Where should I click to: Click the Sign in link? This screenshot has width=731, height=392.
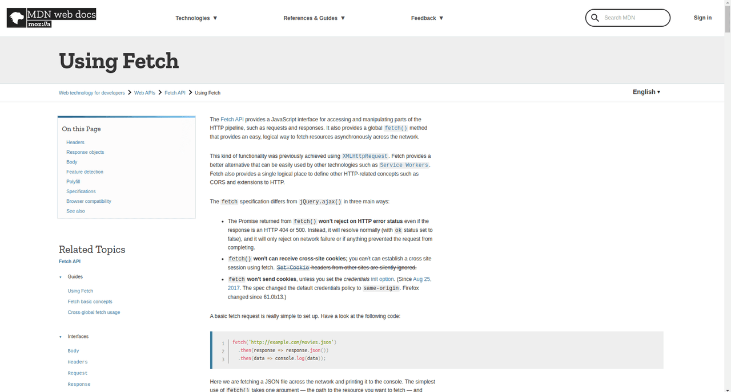pyautogui.click(x=702, y=18)
